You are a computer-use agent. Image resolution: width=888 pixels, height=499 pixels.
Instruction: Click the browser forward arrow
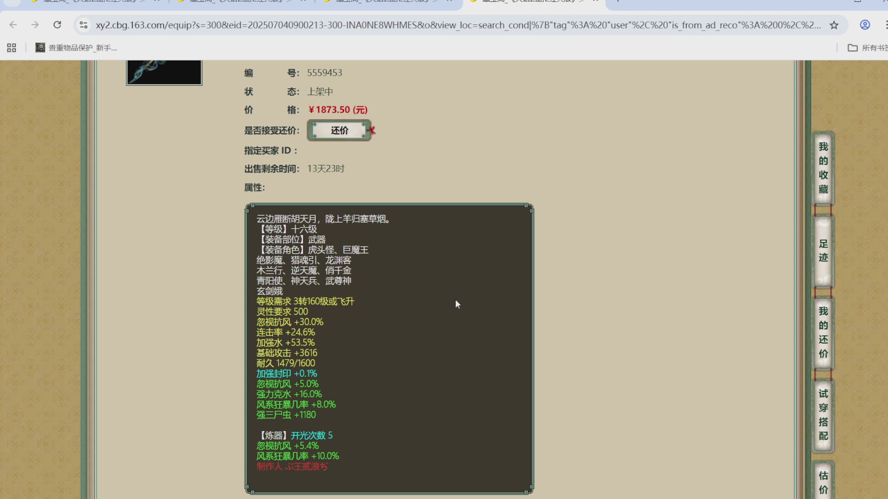[35, 25]
